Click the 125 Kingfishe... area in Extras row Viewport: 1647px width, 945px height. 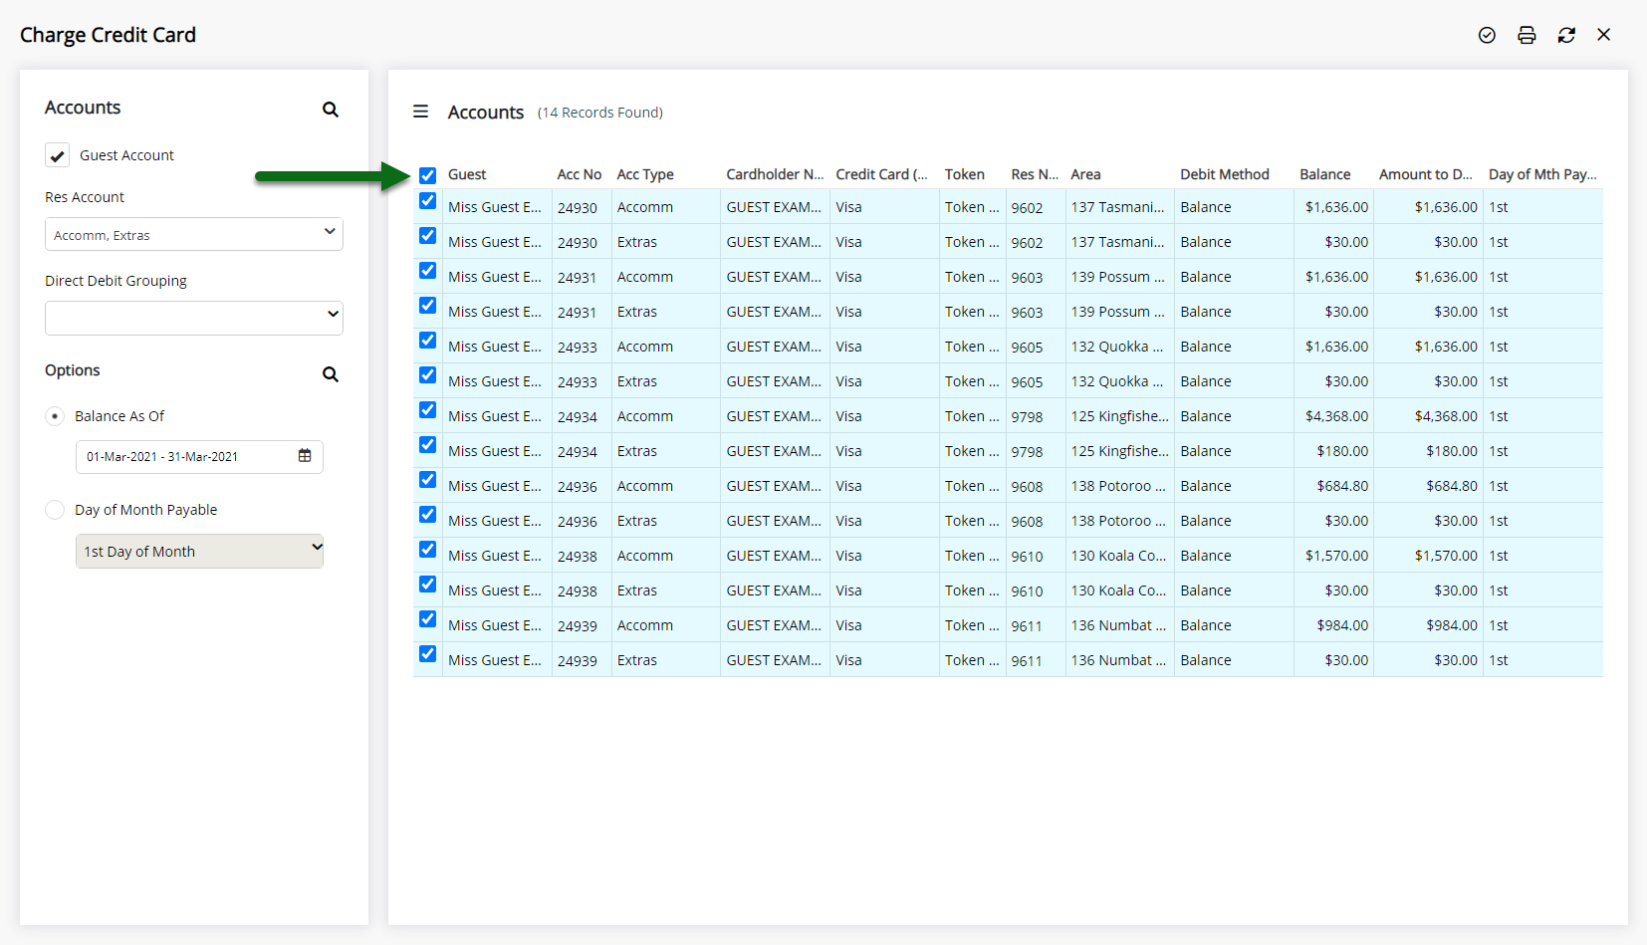(x=1120, y=451)
